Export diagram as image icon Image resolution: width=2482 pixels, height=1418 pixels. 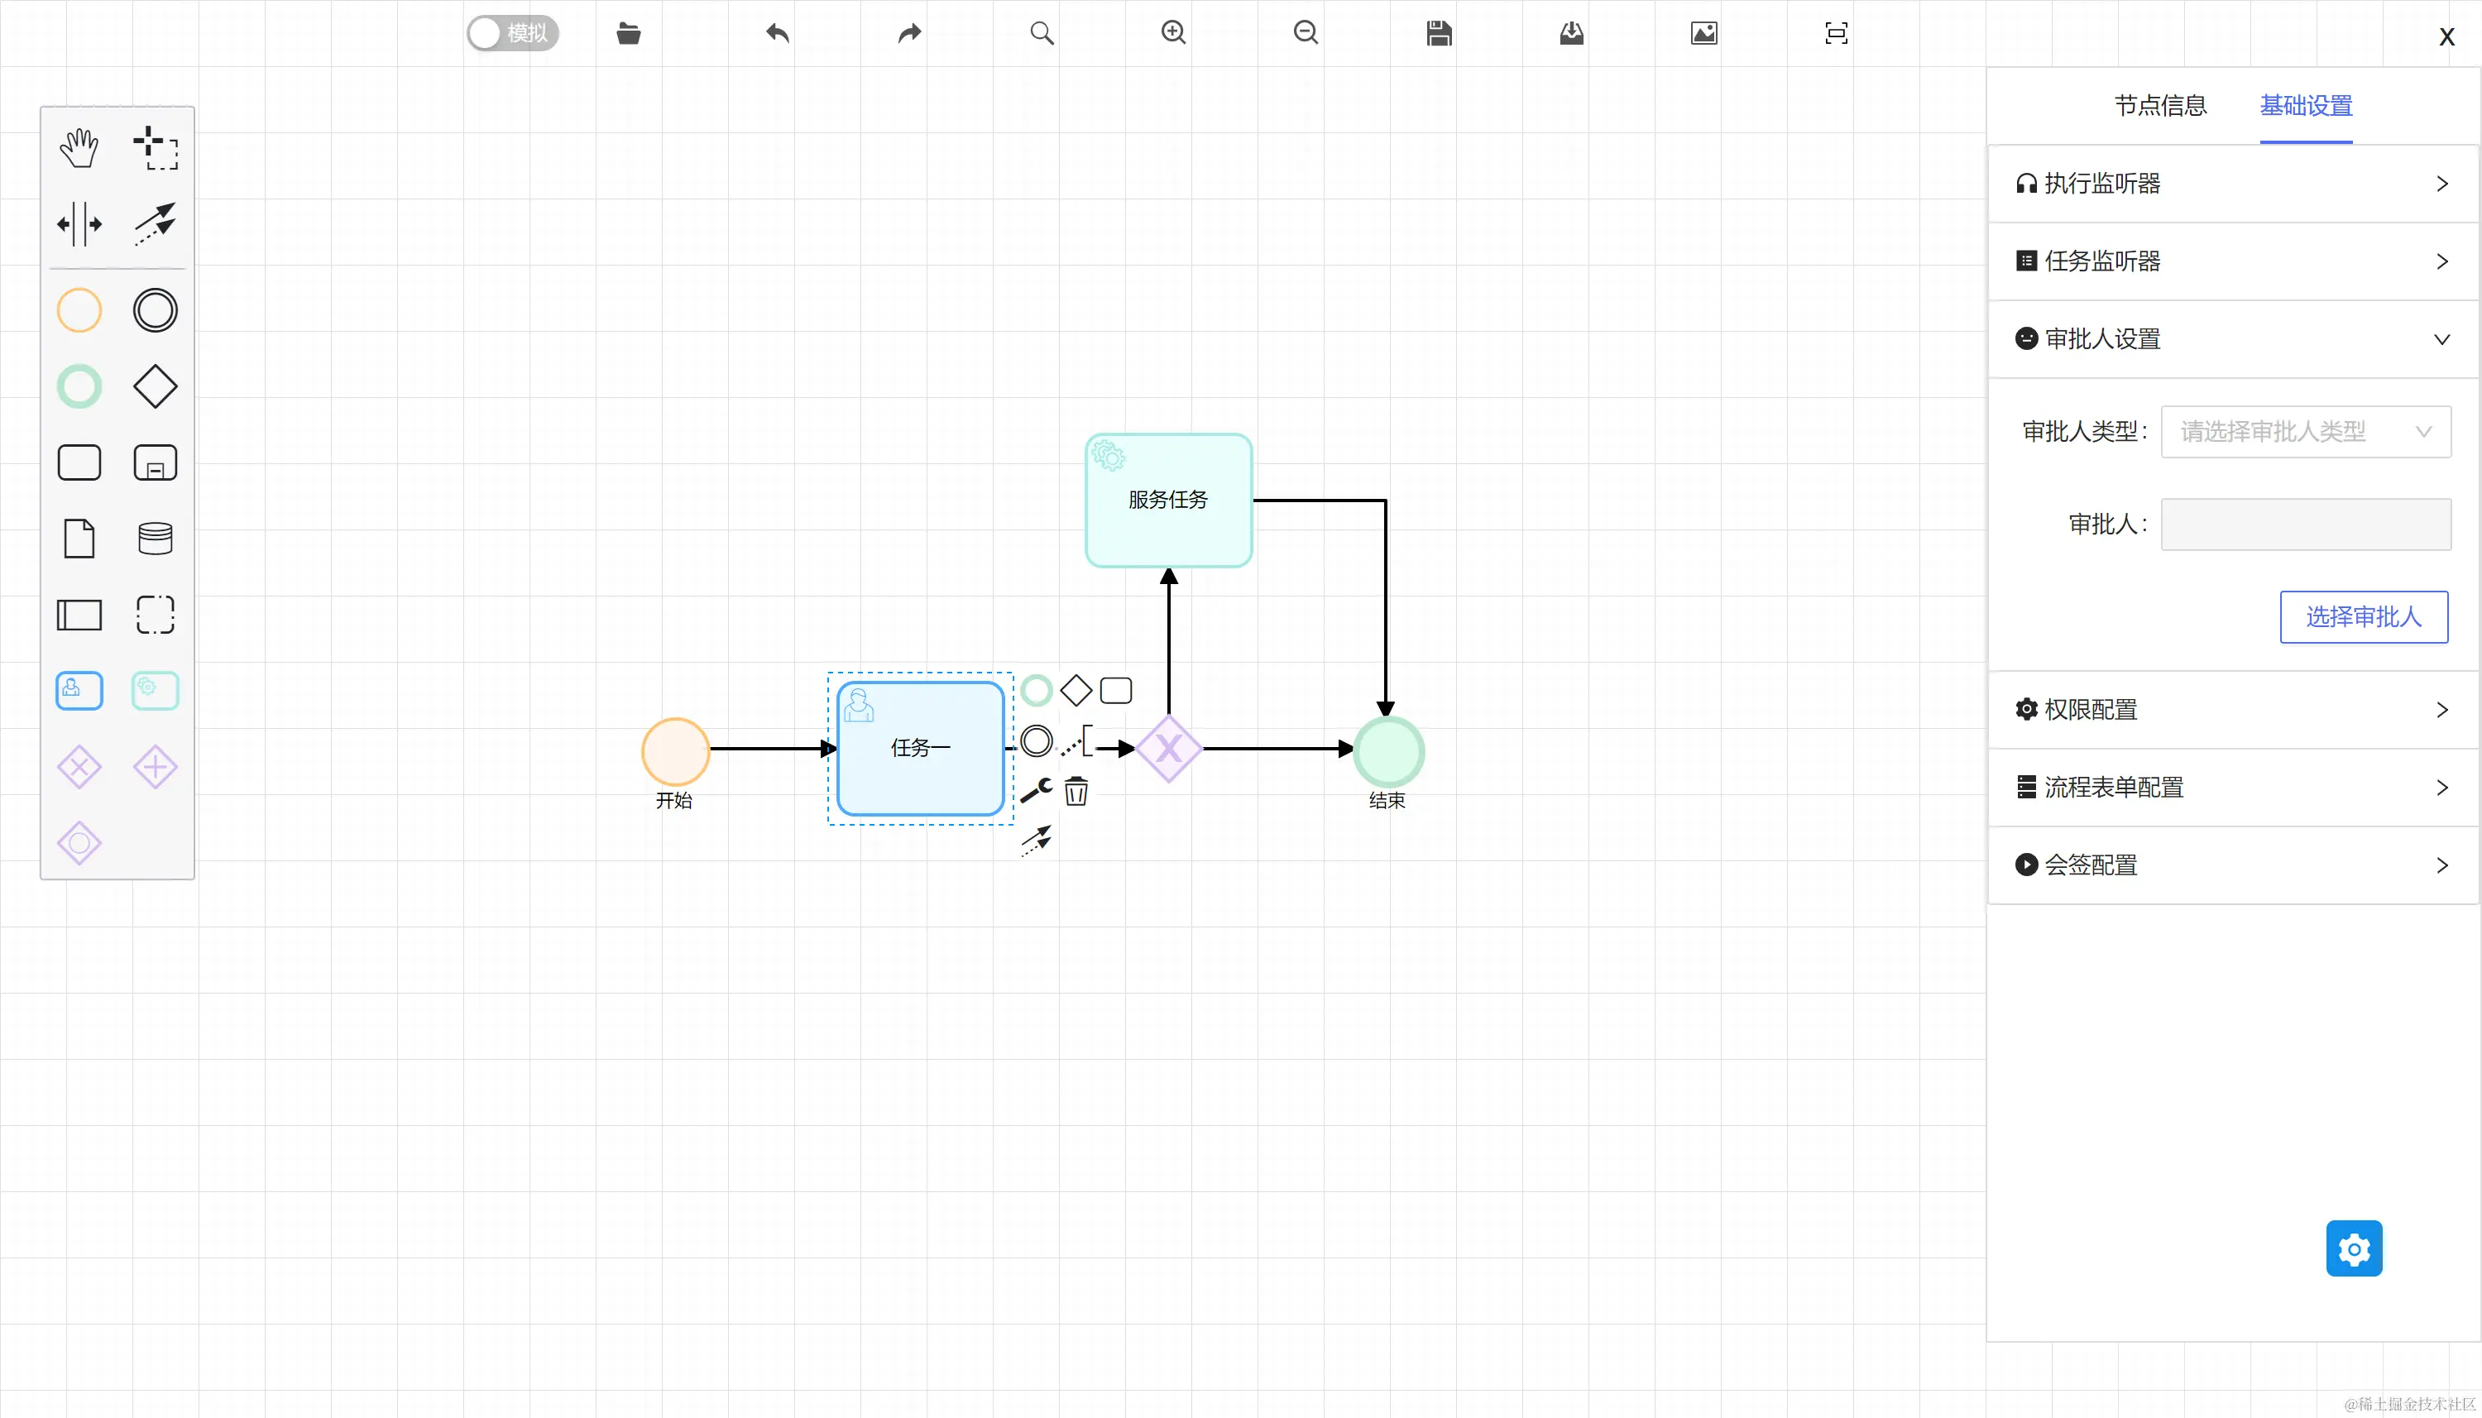(1704, 33)
